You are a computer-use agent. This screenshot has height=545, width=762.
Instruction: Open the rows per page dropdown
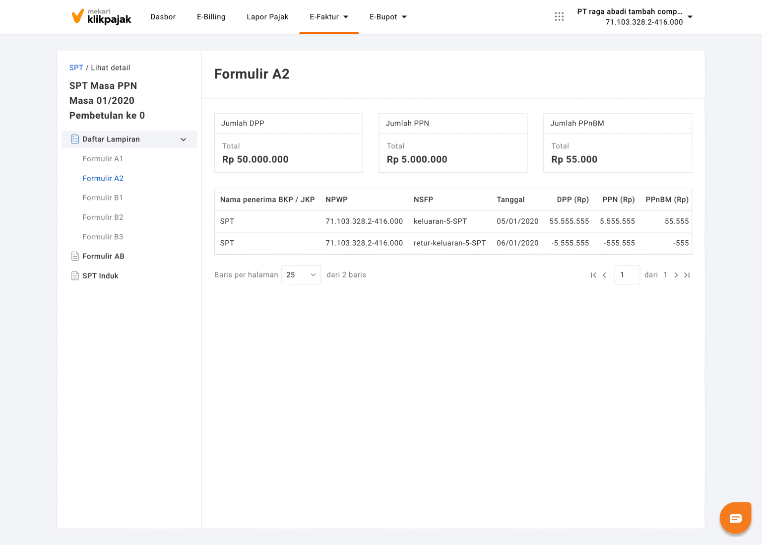[301, 275]
